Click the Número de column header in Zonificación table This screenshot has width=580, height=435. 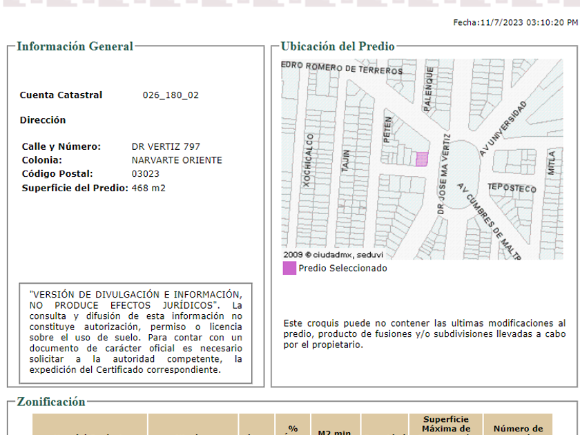coord(518,429)
